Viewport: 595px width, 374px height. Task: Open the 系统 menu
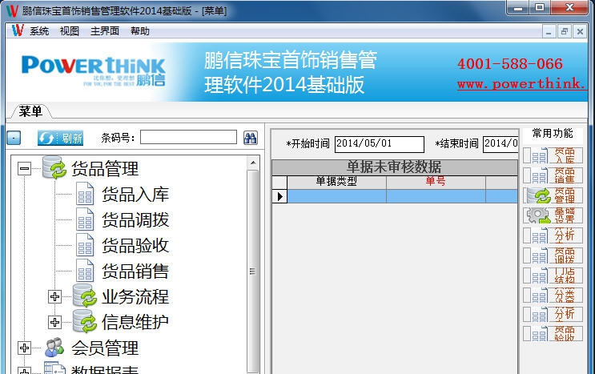click(39, 31)
